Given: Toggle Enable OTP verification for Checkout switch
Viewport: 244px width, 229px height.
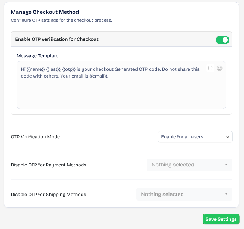Looking at the screenshot, I should pyautogui.click(x=222, y=40).
